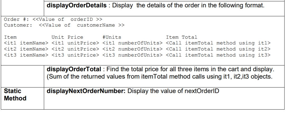Click the sentence starting '(Sum of the returned values'
Viewport: 289px width, 118px height.
pos(159,76)
